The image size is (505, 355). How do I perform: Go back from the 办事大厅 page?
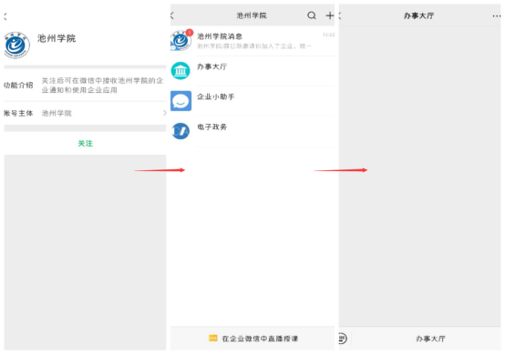[x=340, y=15]
